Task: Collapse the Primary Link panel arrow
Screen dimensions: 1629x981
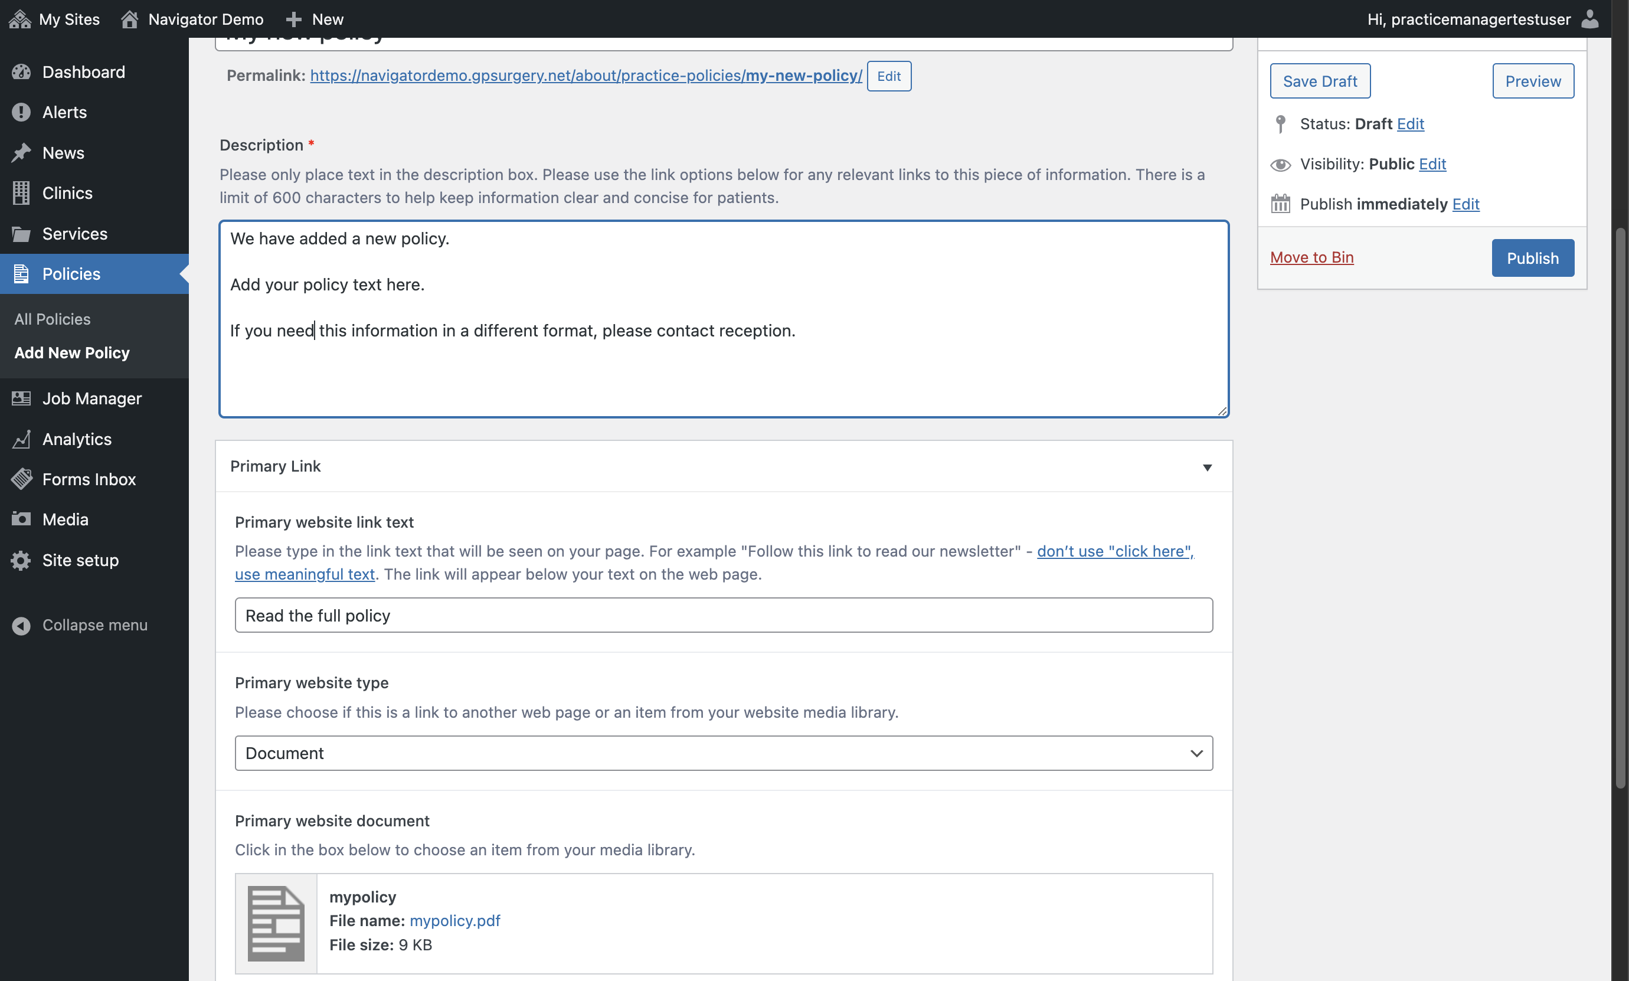Action: 1207,467
